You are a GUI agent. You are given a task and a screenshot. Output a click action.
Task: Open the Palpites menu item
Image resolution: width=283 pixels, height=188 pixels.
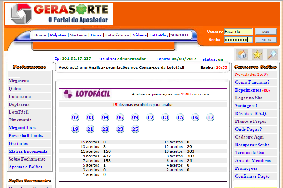tap(58, 35)
